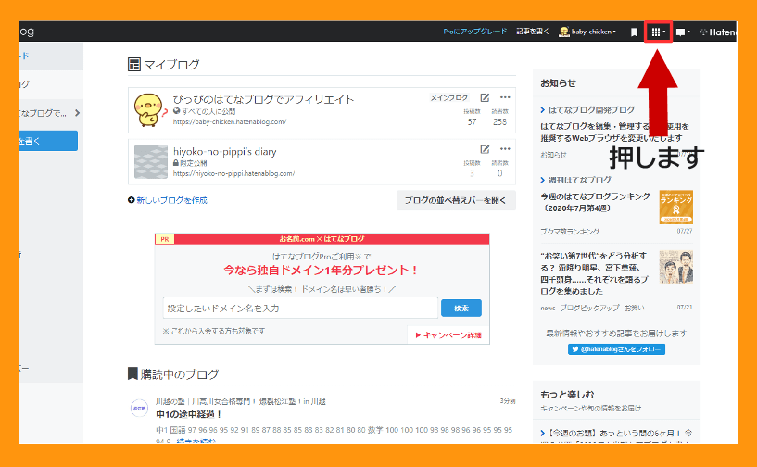
Task: Click edit icon for ぴっぴのはてなブログ
Action: pos(485,97)
